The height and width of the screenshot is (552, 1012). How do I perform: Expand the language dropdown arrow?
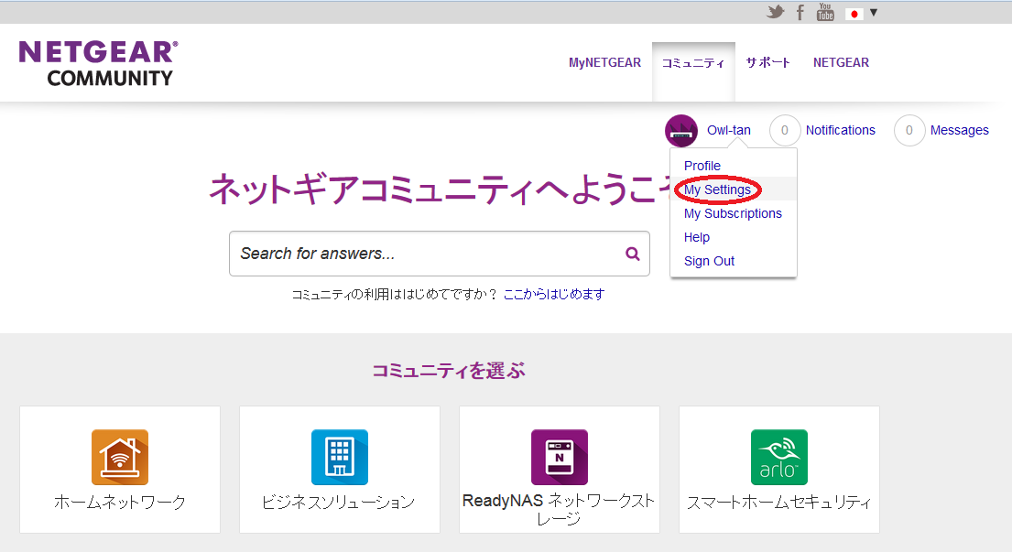(x=874, y=12)
